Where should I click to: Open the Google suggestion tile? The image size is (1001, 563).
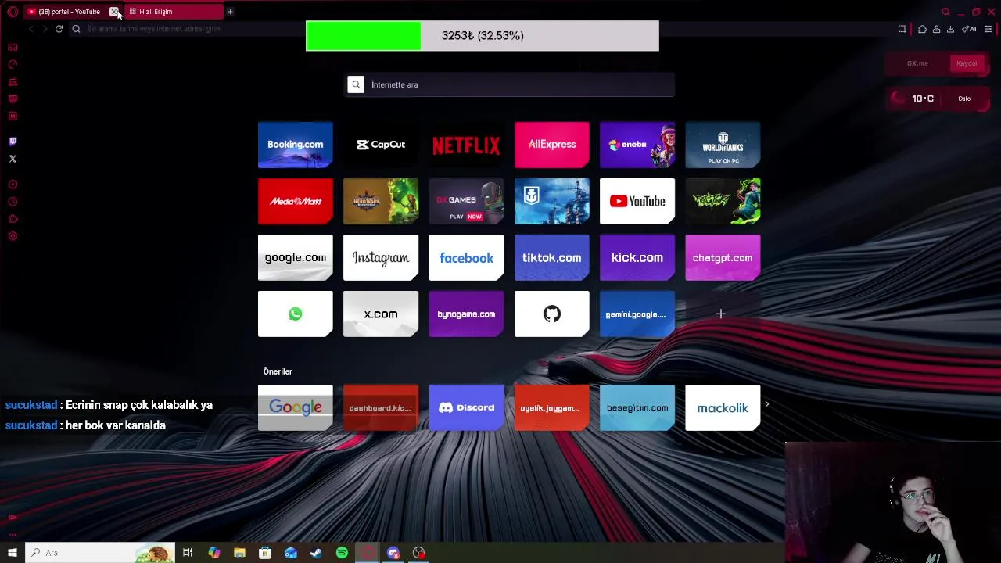[x=295, y=407]
